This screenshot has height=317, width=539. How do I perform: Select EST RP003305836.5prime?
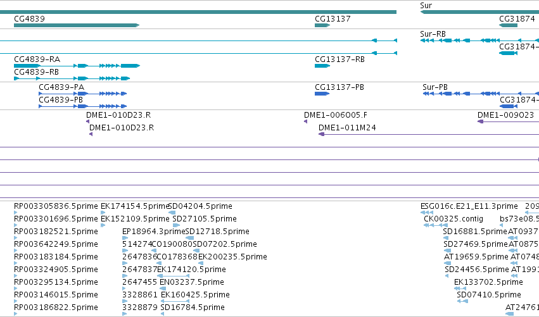click(x=56, y=206)
